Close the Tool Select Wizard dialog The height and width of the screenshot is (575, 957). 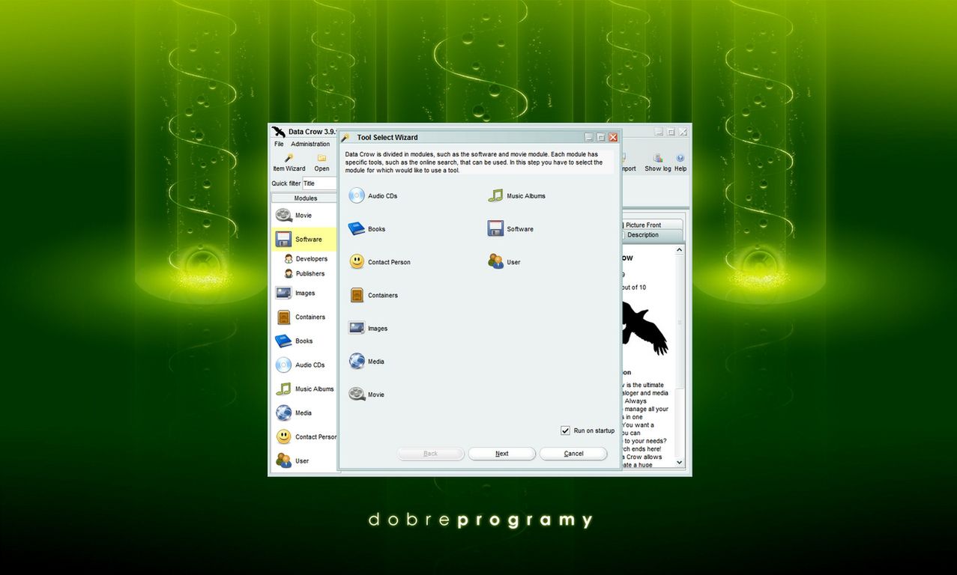point(613,137)
